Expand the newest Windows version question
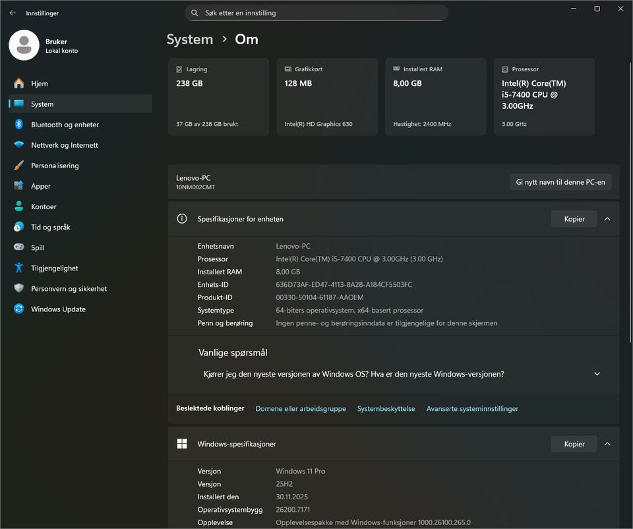 [x=597, y=374]
